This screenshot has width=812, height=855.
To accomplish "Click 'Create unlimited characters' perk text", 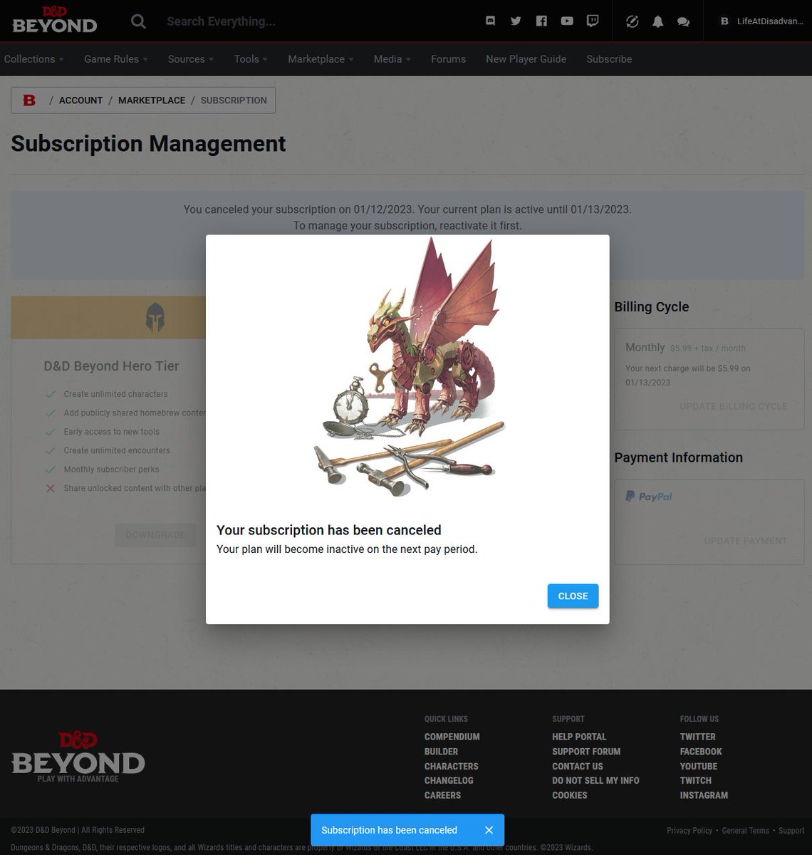I will [116, 394].
